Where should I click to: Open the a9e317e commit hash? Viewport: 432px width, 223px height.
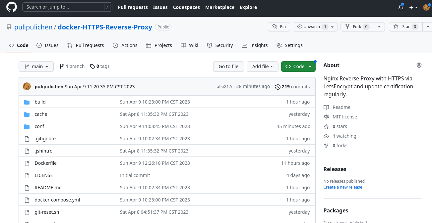point(225,87)
